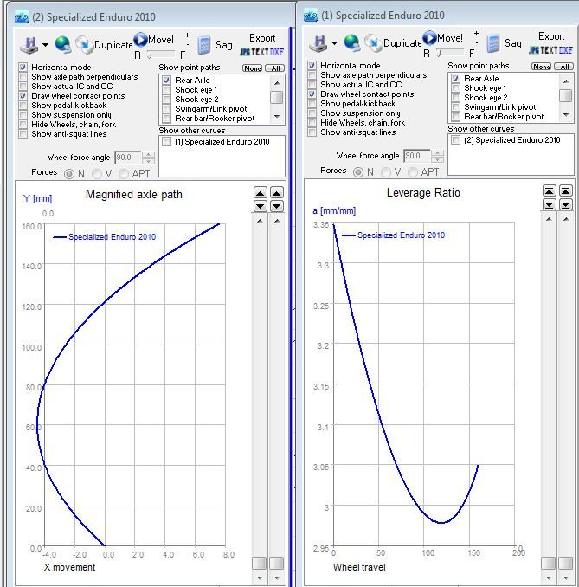Toggle Horizontal mode in window (2)
The height and width of the screenshot is (587, 579).
tap(23, 68)
